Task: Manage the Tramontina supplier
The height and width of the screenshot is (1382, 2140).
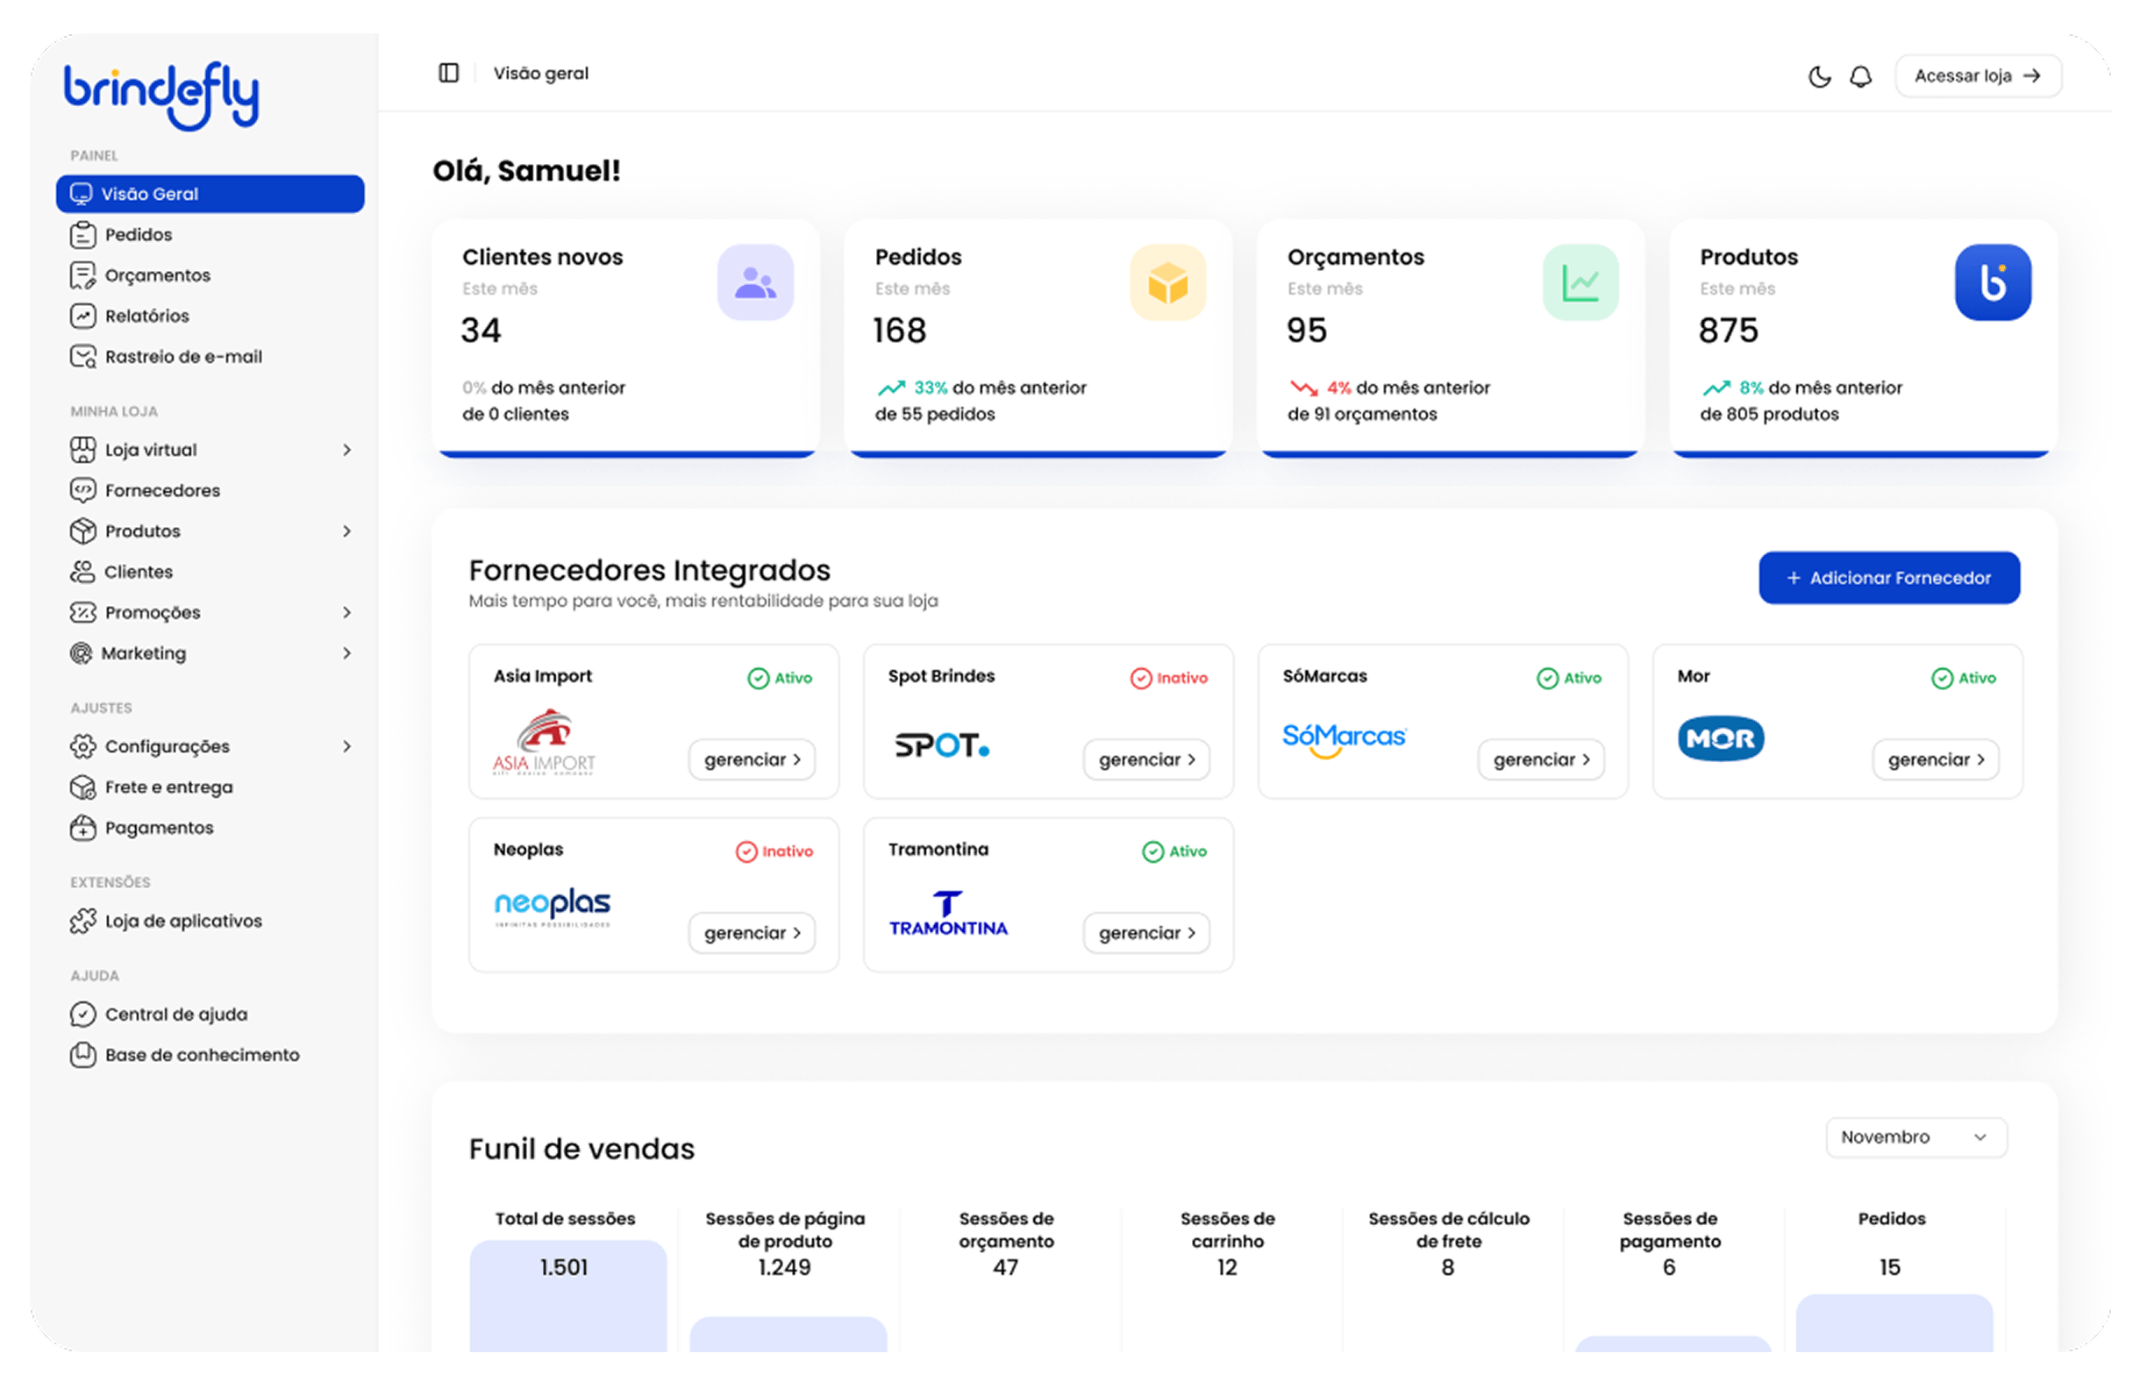Action: tap(1146, 933)
